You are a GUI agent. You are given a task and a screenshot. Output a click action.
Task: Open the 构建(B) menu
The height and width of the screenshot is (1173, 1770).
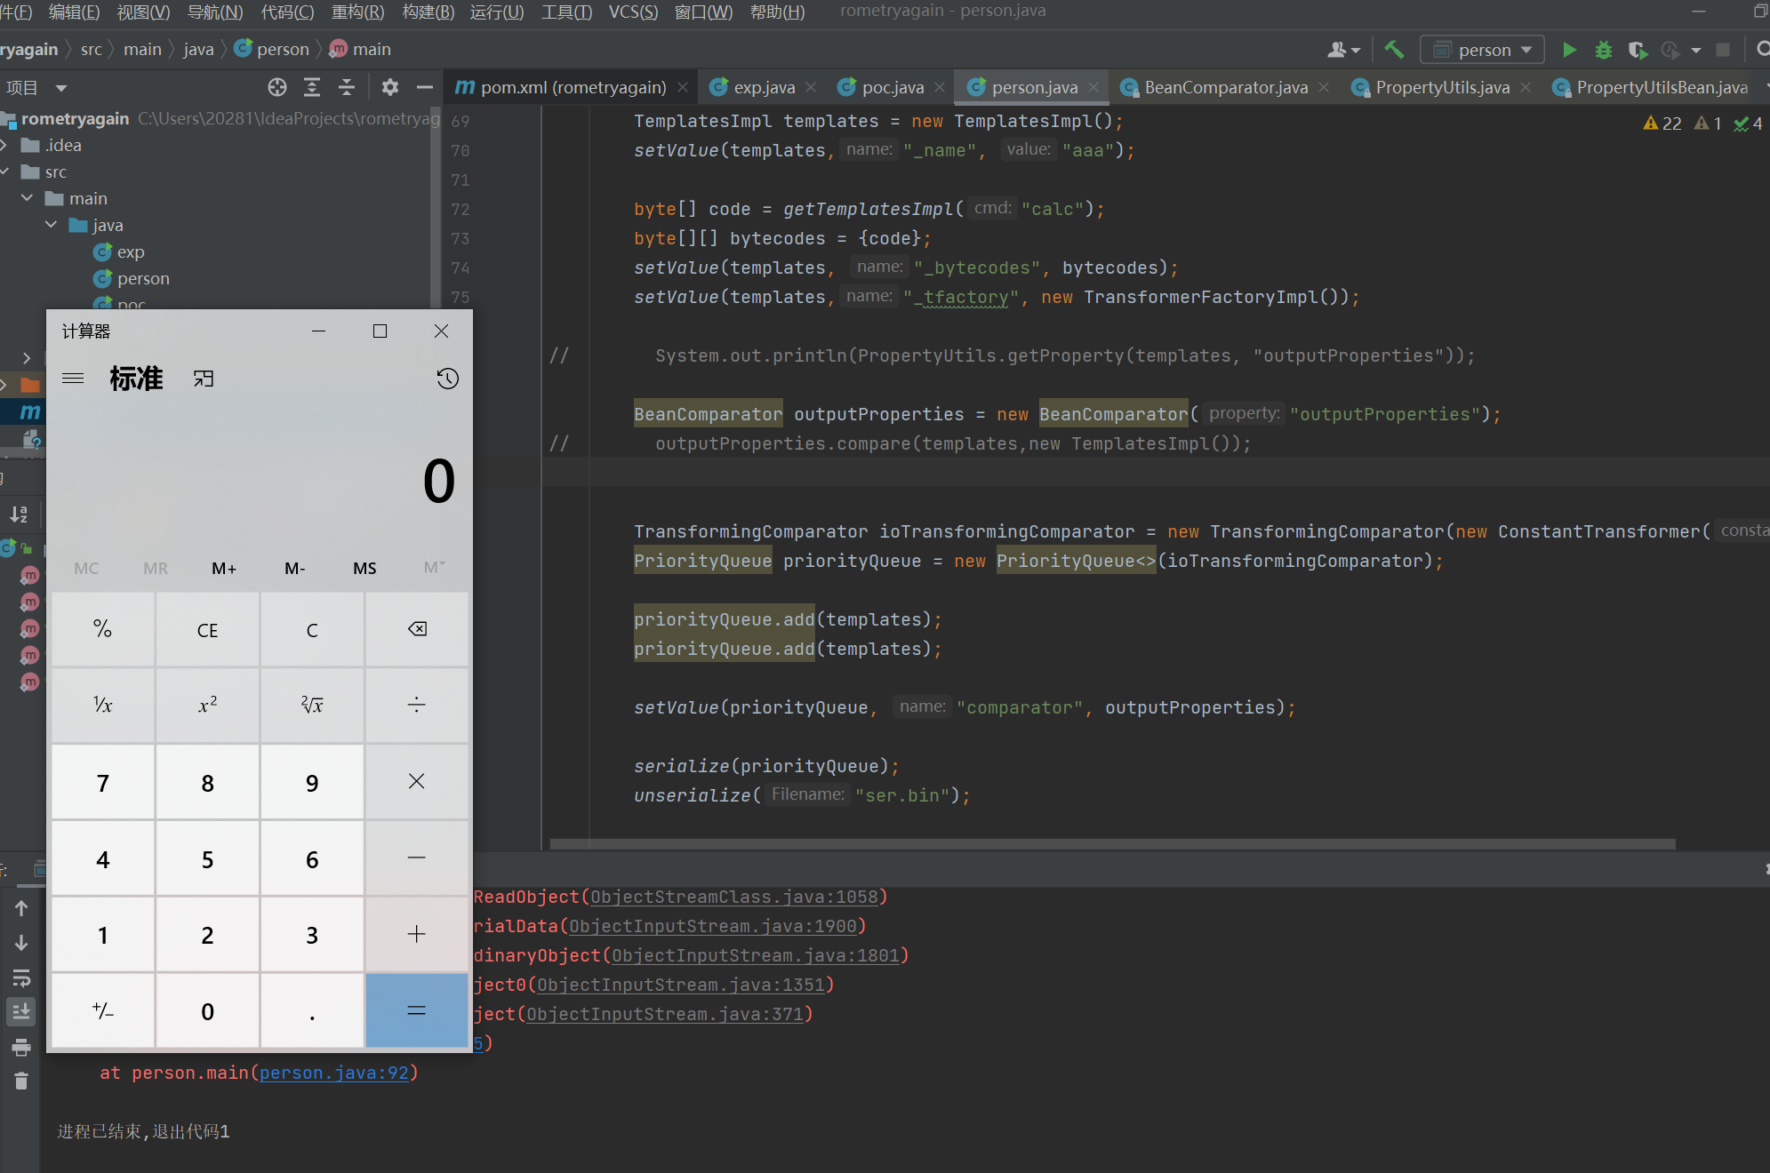tap(428, 12)
